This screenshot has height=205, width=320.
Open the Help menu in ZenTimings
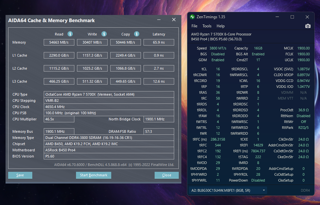[221, 26]
